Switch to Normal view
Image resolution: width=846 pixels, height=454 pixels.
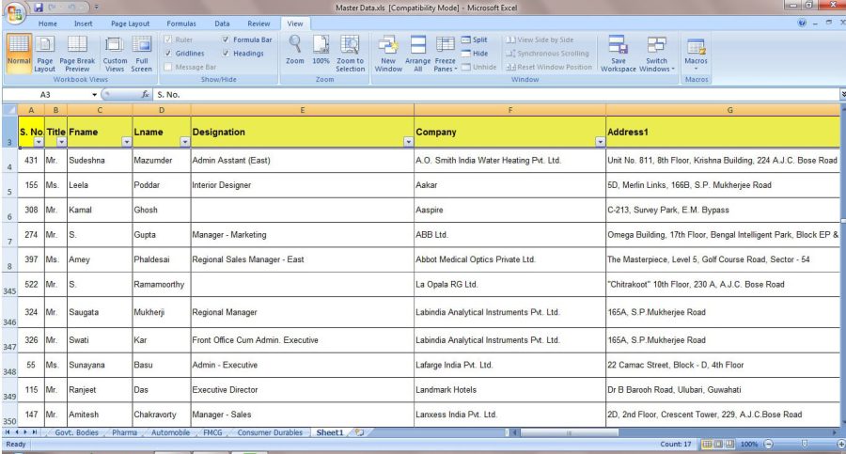pyautogui.click(x=19, y=54)
